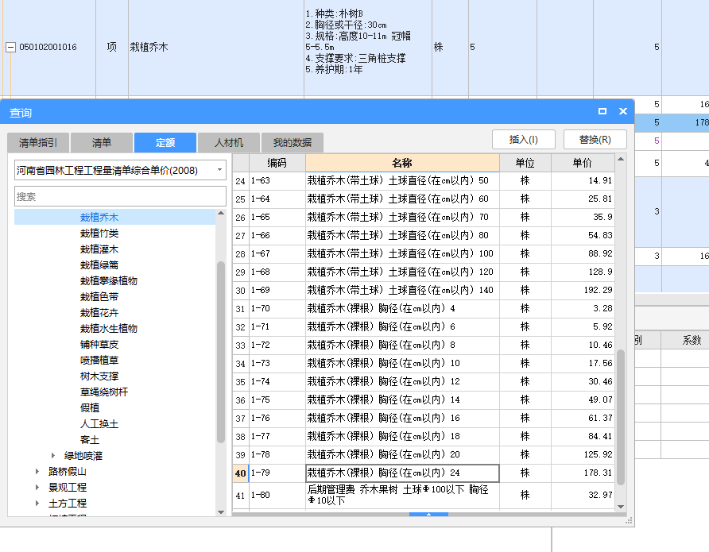Click the 单位 column header
Screen dimensions: 709x552
coord(525,163)
